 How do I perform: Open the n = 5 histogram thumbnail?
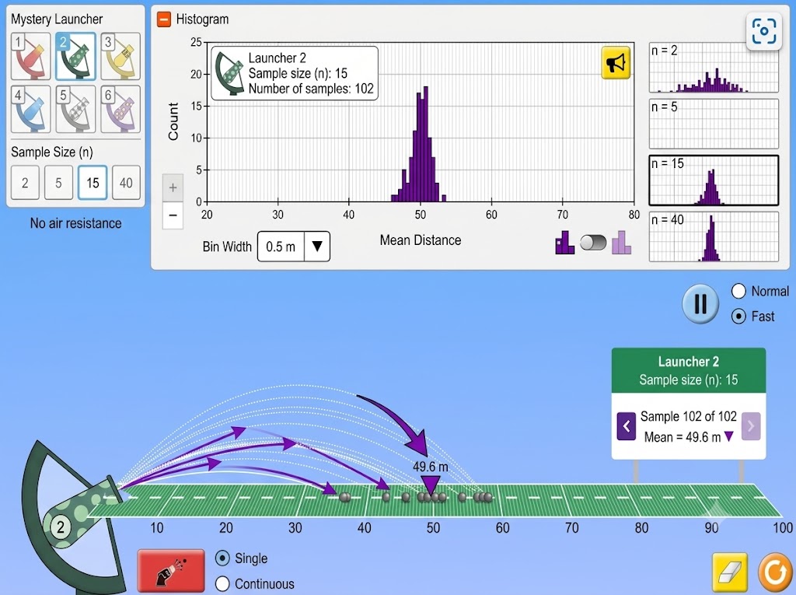pos(714,124)
